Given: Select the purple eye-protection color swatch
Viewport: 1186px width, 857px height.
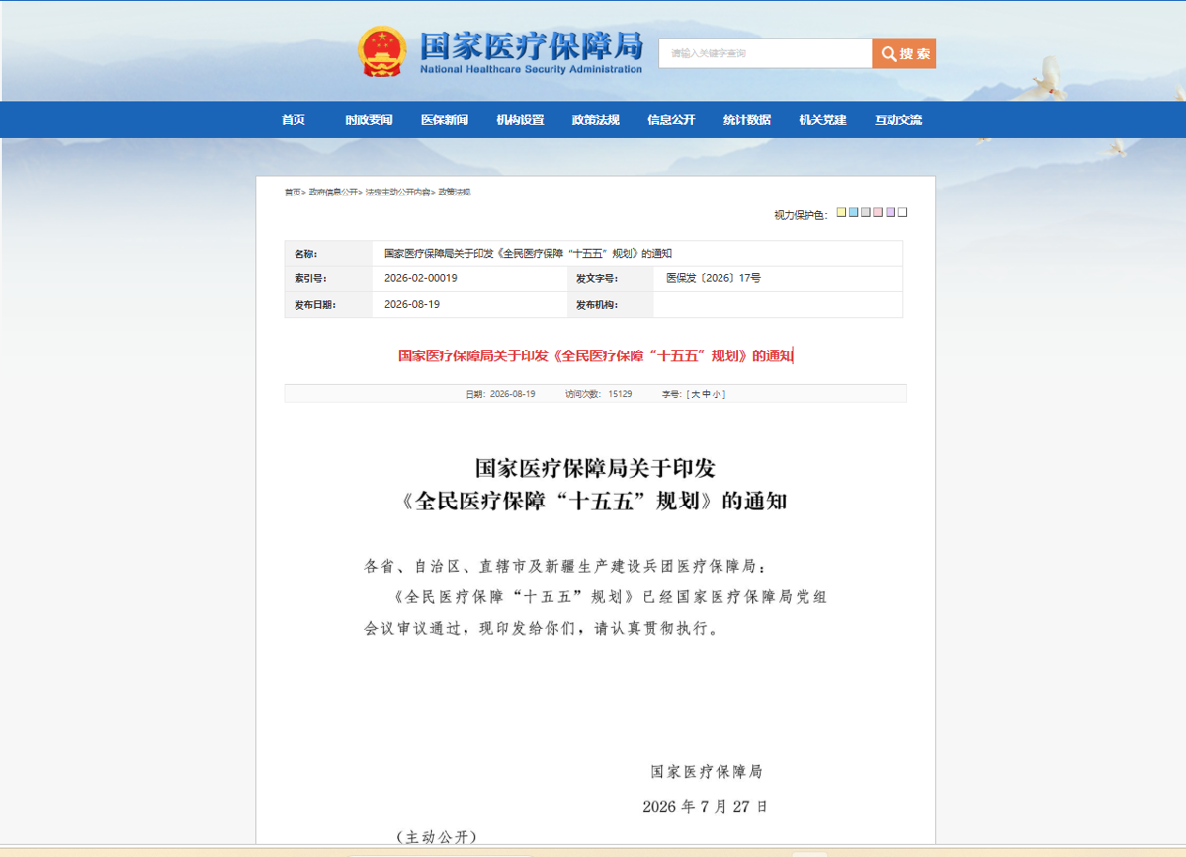Looking at the screenshot, I should [x=890, y=212].
